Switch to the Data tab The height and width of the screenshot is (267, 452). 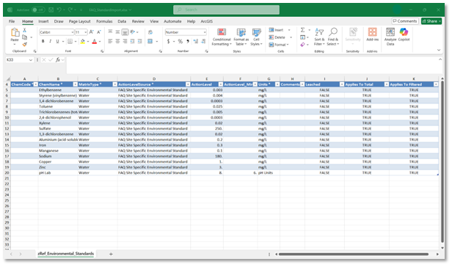click(122, 21)
